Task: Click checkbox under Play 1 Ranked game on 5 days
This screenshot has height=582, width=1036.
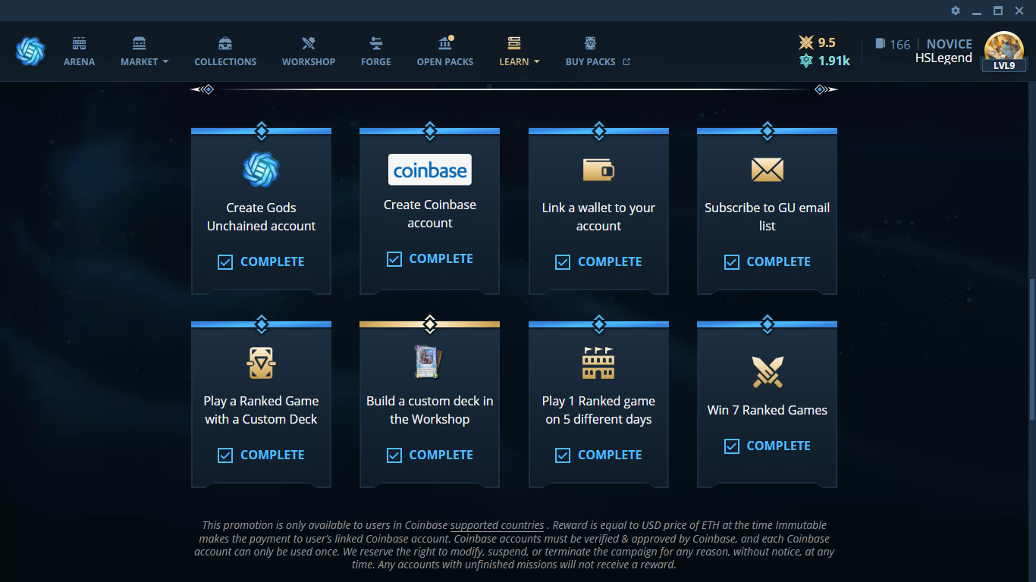Action: [x=563, y=455]
